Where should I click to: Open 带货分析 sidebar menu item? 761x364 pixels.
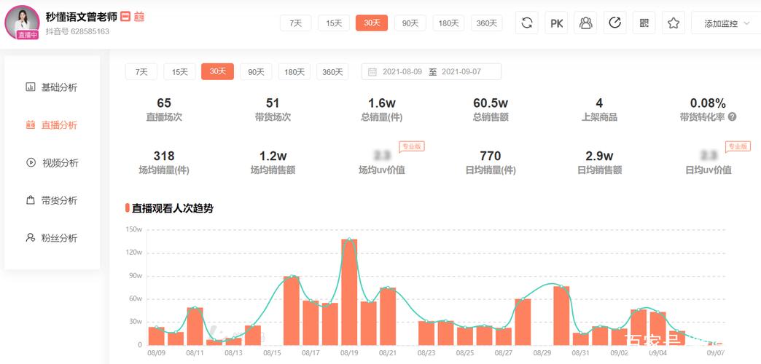(x=52, y=200)
